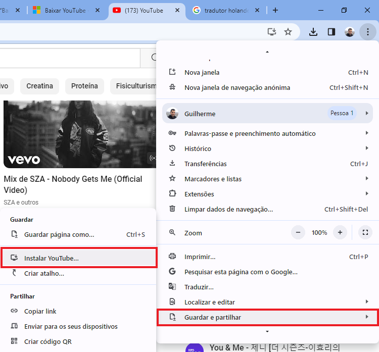379x352 pixels.
Task: Click the magnifier icon beside Zoom
Action: coord(172,232)
